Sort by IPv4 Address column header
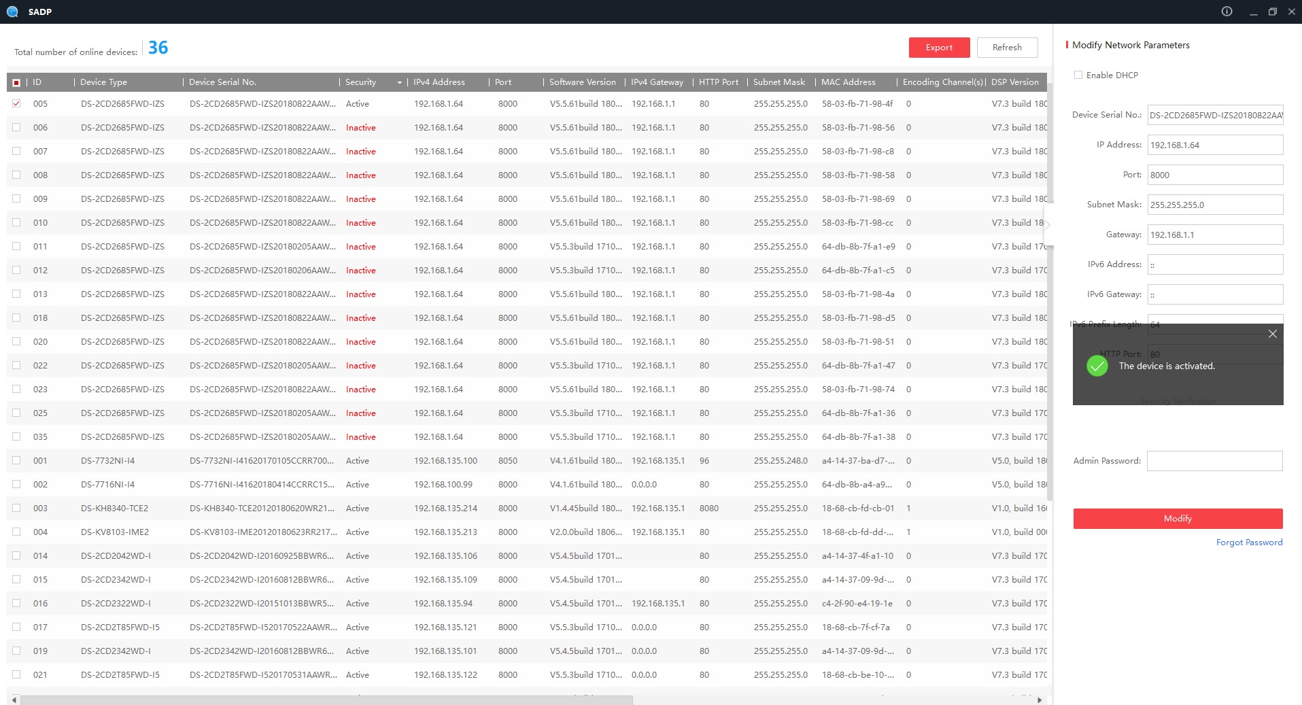The image size is (1302, 705). [x=439, y=82]
